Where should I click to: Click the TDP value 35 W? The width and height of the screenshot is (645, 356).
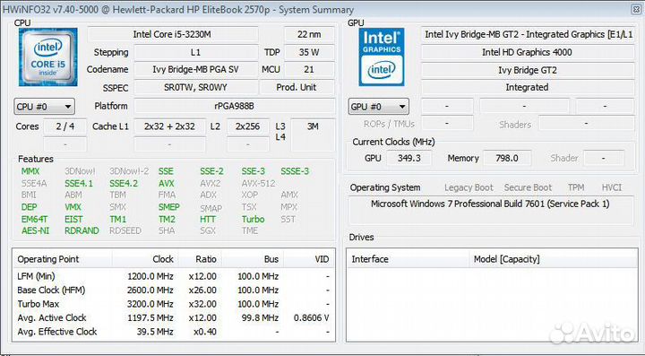309,53
